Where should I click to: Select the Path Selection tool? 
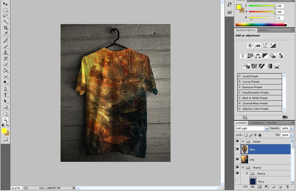[x=5, y=101]
